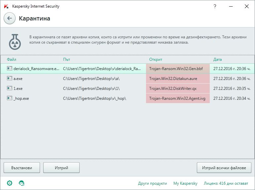Image resolution: width=255 pixels, height=190 pixels.
Task: Click date 27.12.2016 г. 20:34 ч.
Action: (x=232, y=98)
